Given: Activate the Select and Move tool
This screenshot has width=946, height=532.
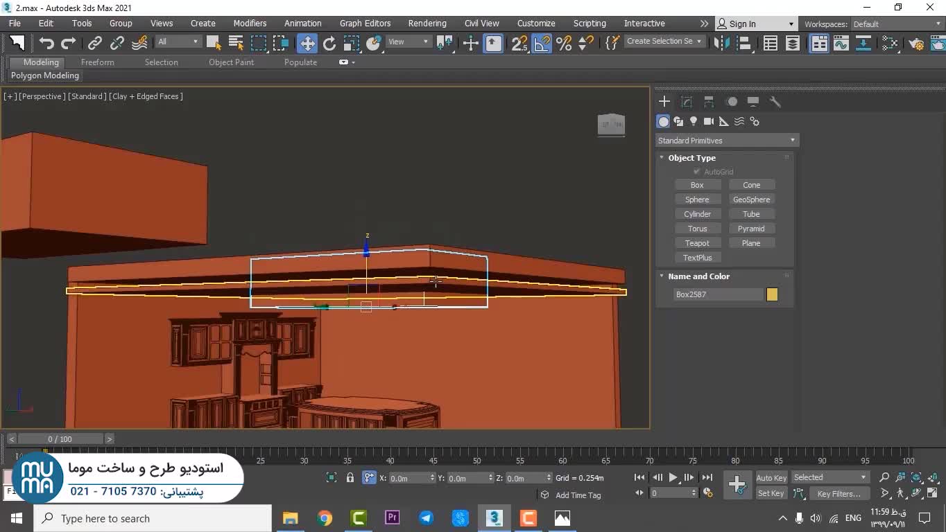Looking at the screenshot, I should pos(307,44).
